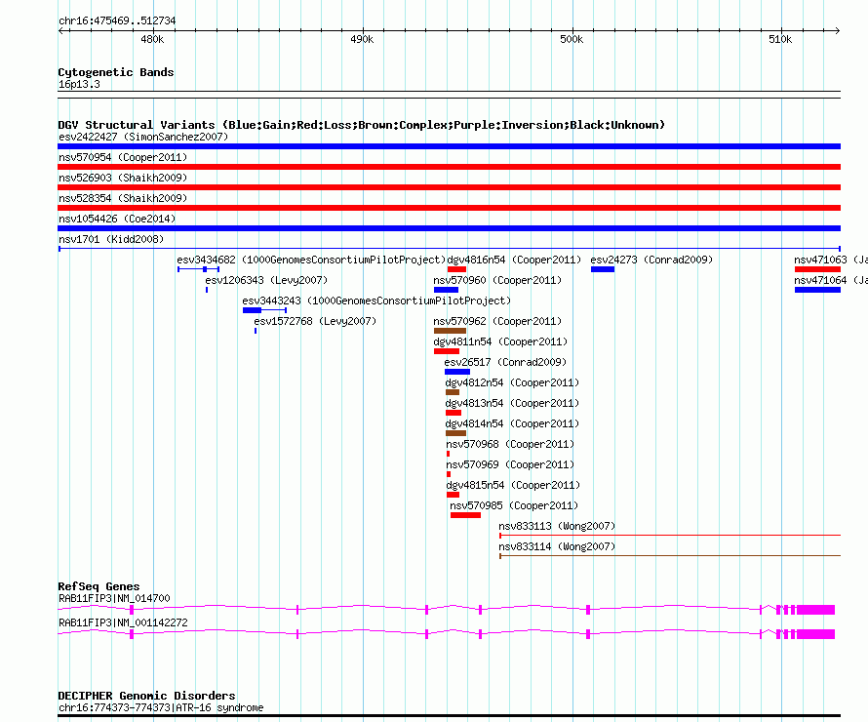Click the Cytogenetic Bands track title
This screenshot has height=722, width=868.
(x=116, y=72)
